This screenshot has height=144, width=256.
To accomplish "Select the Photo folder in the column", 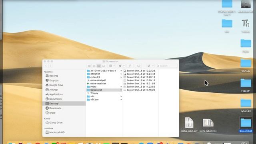I will pyautogui.click(x=104, y=87).
